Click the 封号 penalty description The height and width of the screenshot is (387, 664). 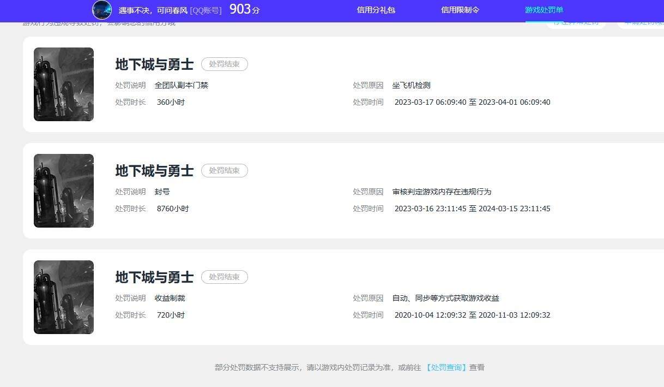click(x=162, y=192)
